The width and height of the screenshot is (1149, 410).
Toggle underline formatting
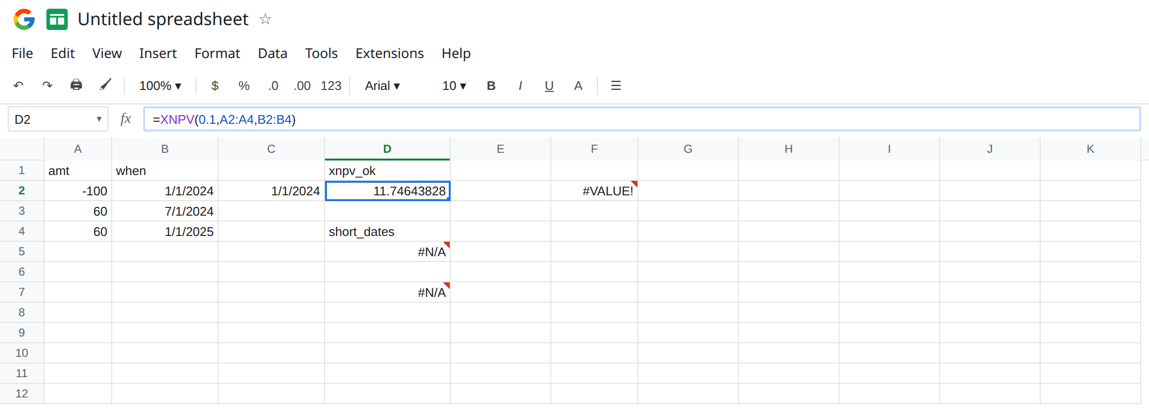[x=549, y=86]
